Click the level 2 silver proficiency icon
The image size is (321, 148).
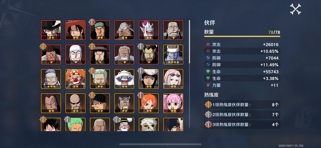tap(208, 114)
